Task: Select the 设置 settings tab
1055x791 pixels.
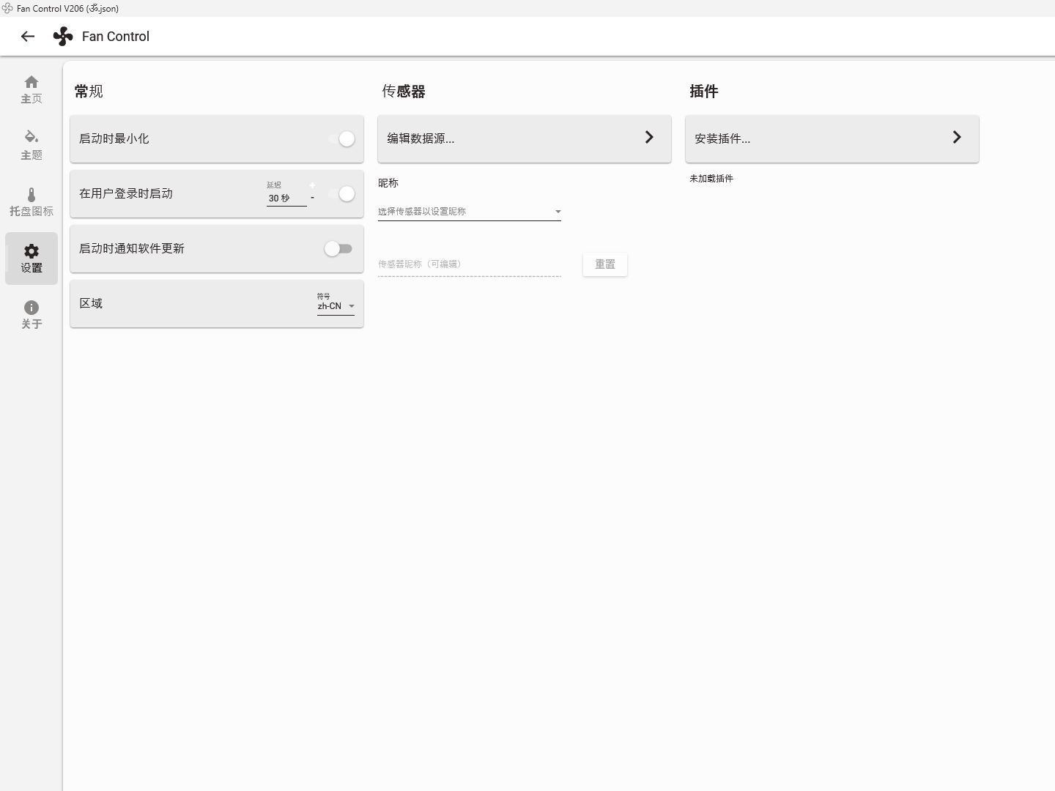Action: [32, 259]
